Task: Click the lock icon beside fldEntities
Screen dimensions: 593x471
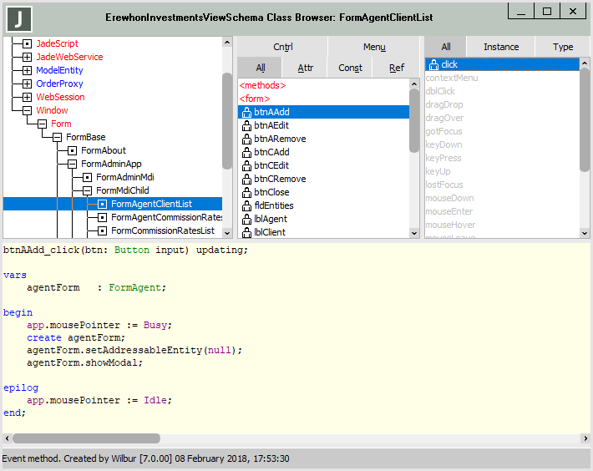Action: pos(246,205)
